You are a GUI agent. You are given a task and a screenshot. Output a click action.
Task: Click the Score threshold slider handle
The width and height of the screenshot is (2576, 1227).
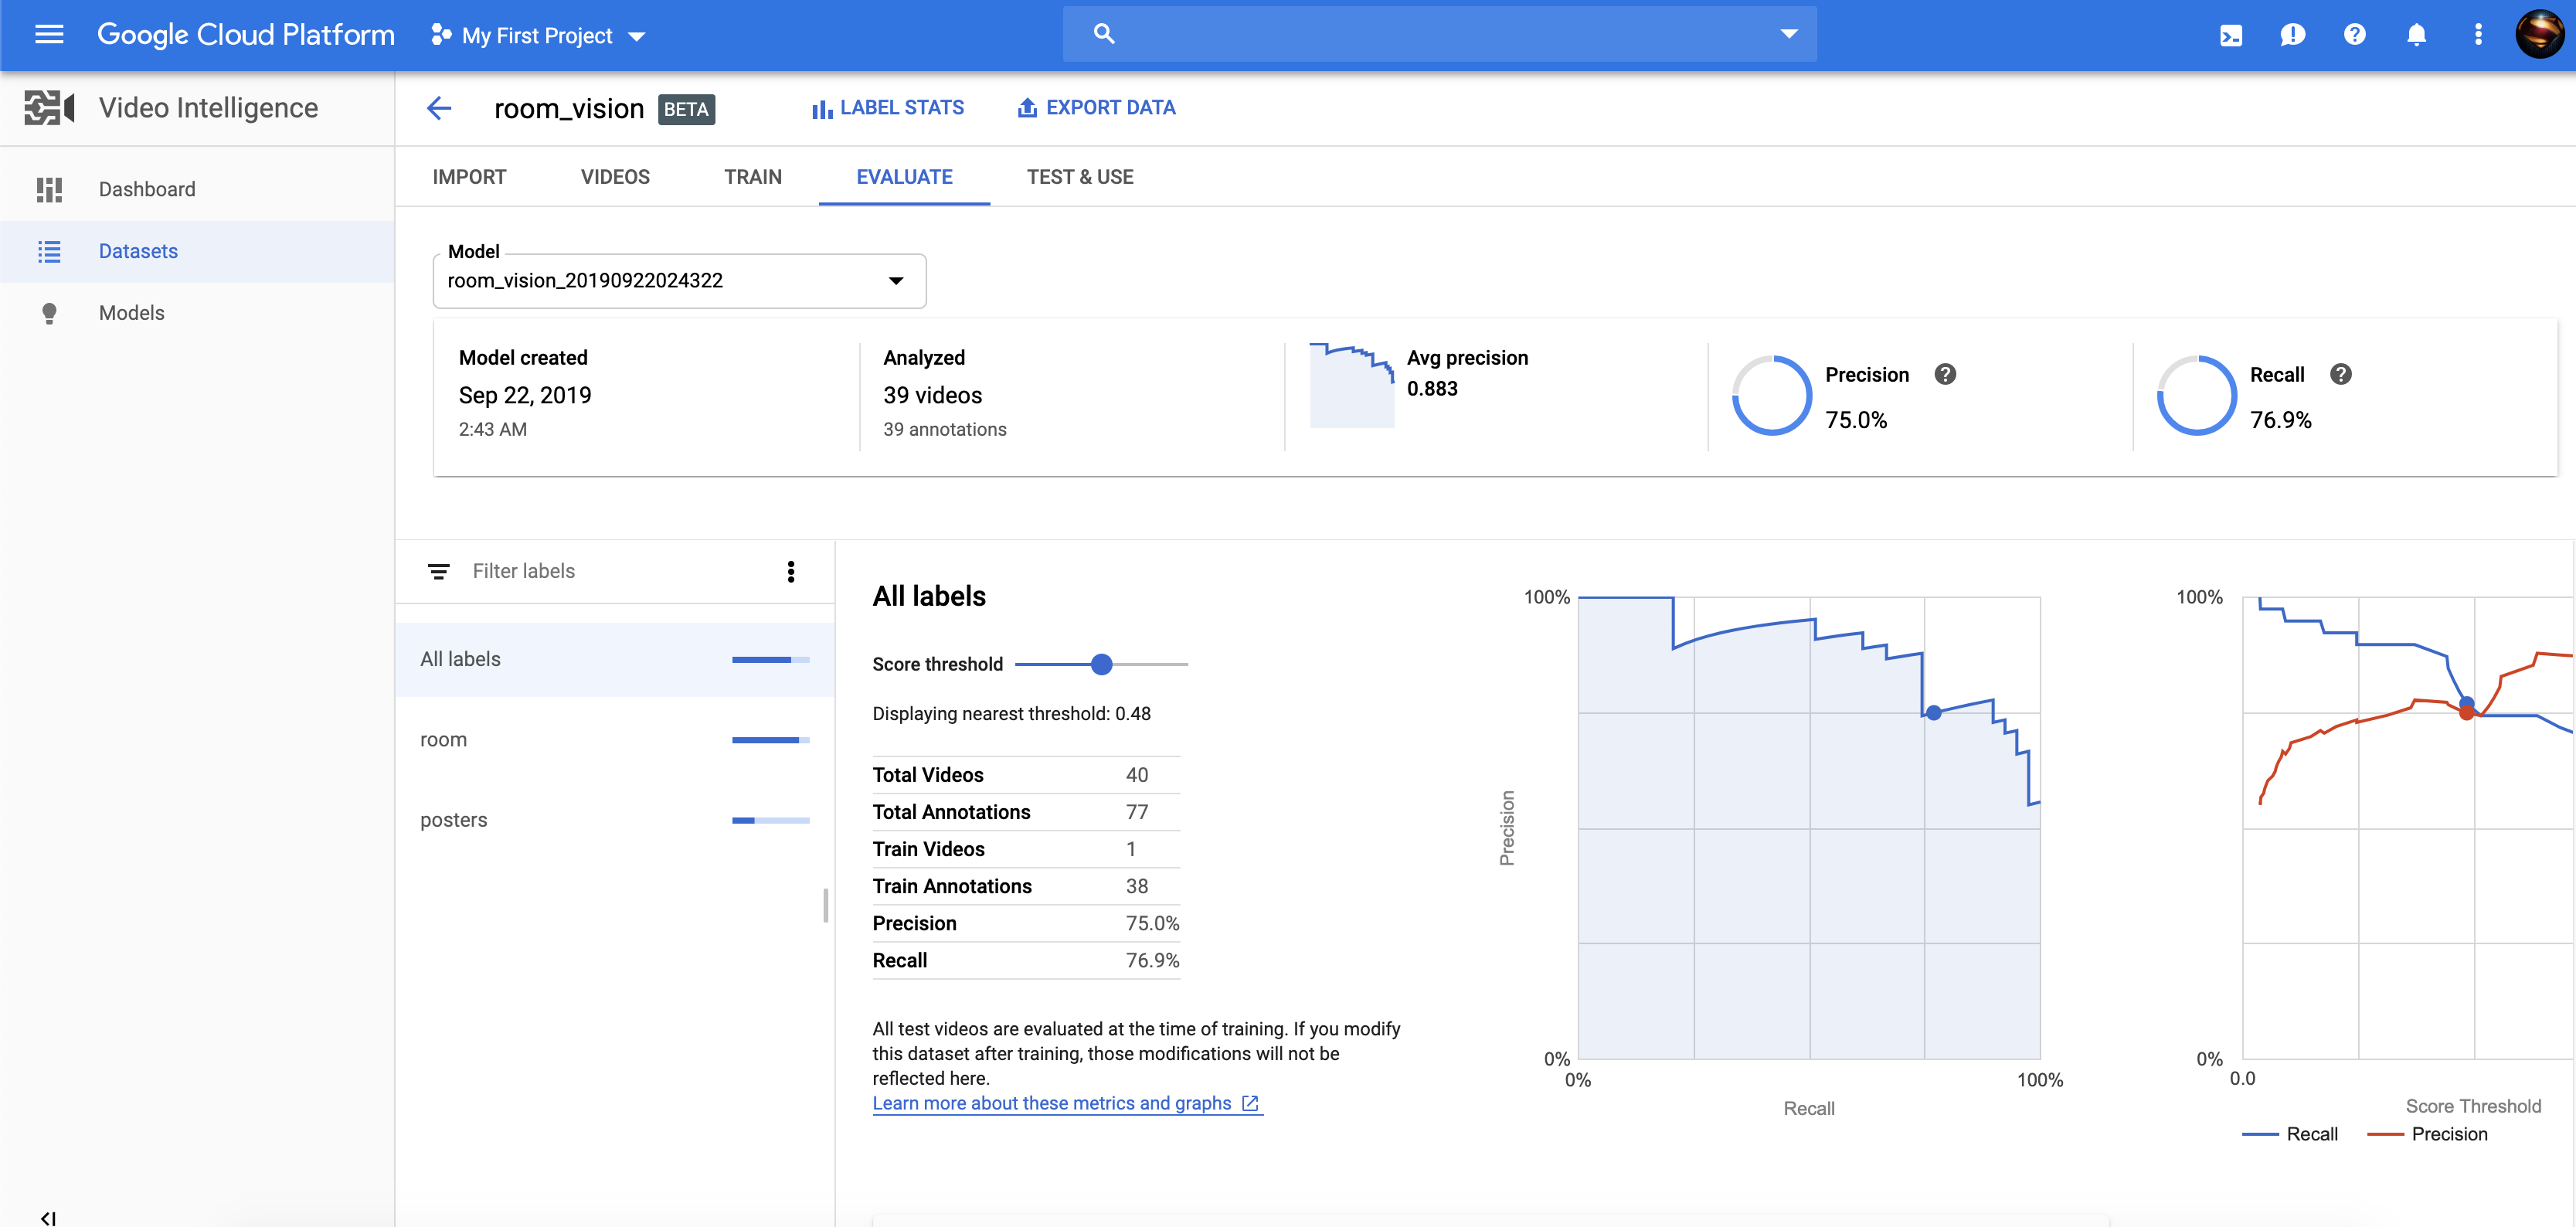[1101, 664]
